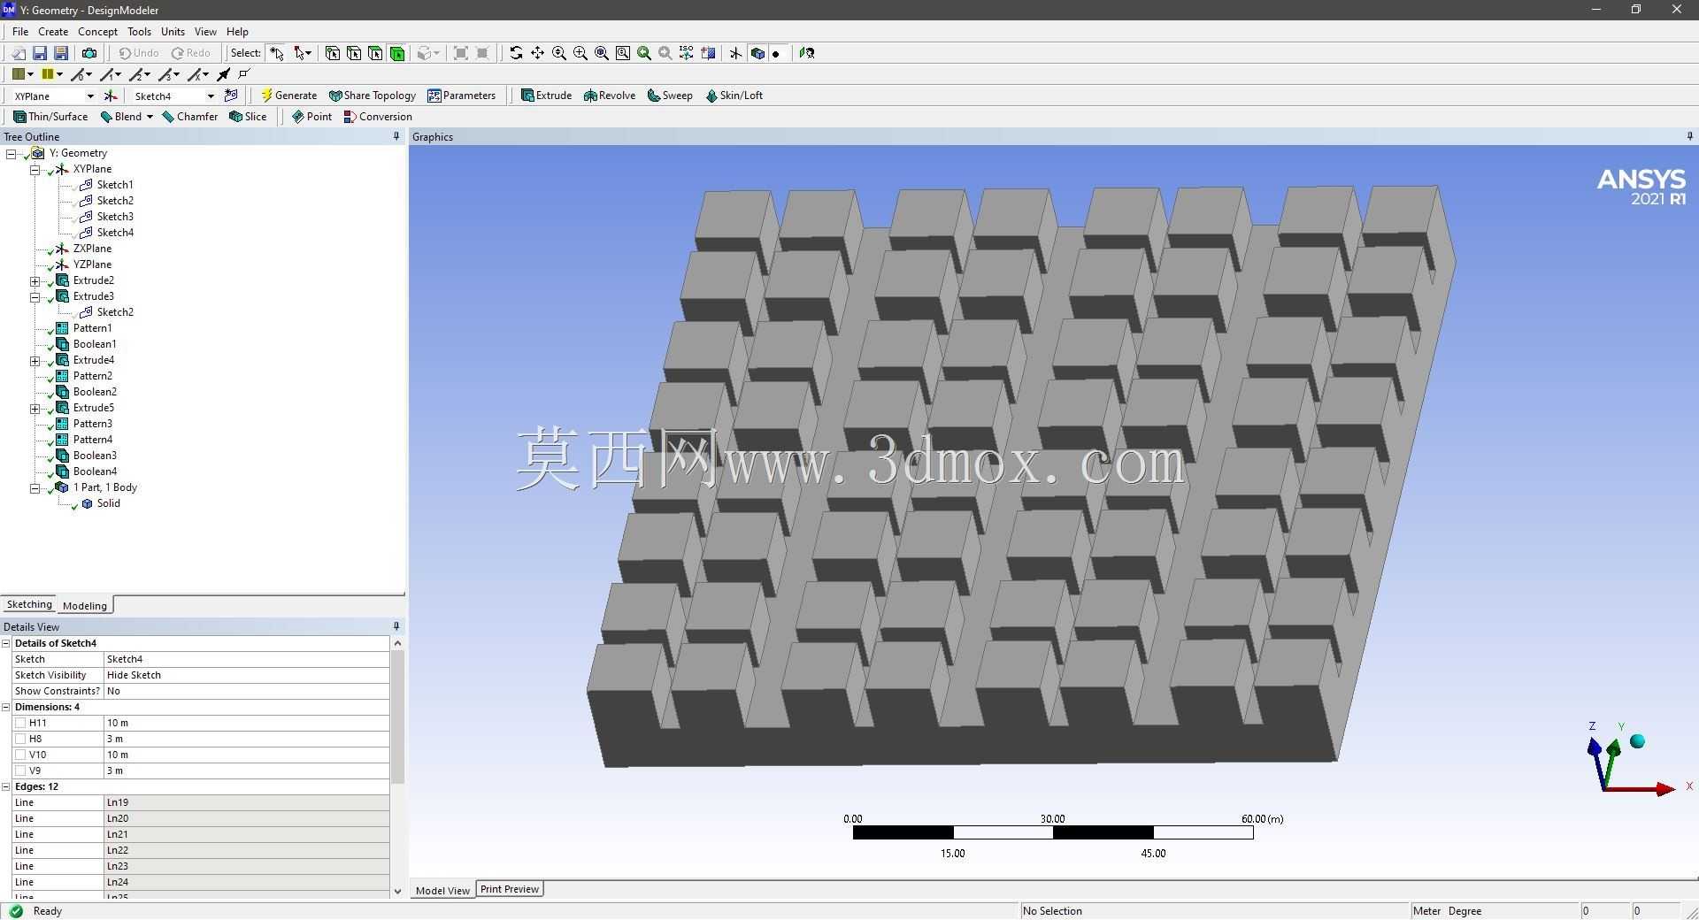
Task: Collapse the Dimensions: 4 section
Action: pos(6,707)
